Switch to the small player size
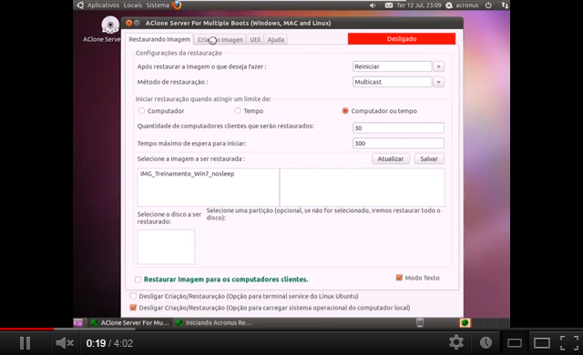The height and width of the screenshot is (355, 583). point(515,343)
